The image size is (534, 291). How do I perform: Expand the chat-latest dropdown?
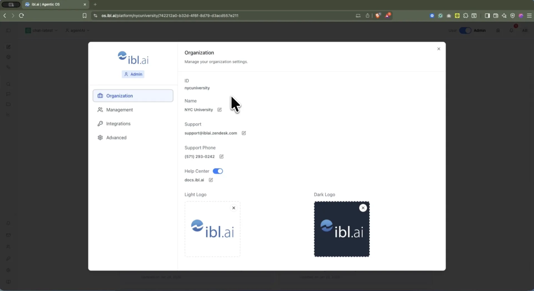(42, 30)
